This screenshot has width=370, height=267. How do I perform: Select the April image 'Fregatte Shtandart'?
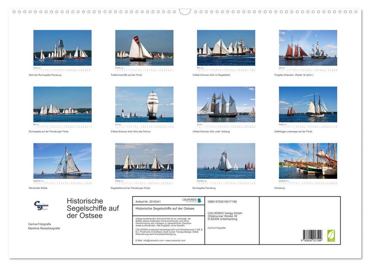coord(308,47)
